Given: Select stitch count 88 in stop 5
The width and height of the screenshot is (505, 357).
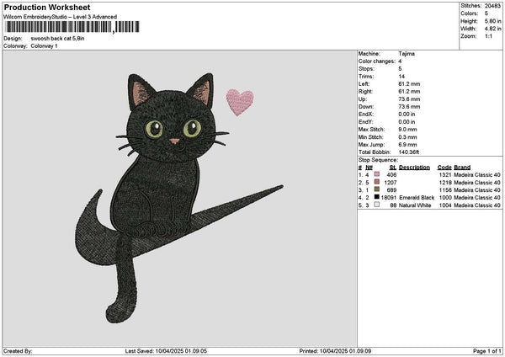Looking at the screenshot, I should (393, 205).
